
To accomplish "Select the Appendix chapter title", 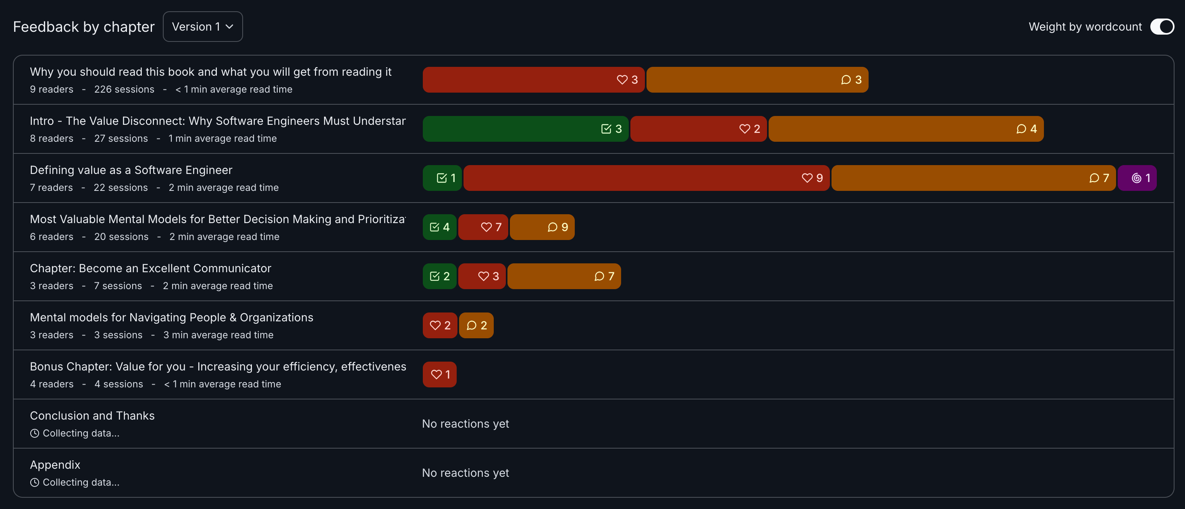I will 55,465.
